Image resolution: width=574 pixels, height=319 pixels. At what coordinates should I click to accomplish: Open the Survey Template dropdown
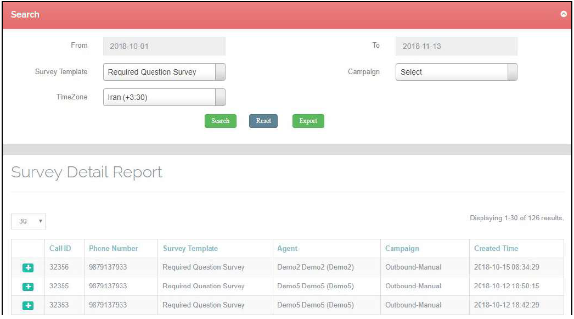click(164, 72)
